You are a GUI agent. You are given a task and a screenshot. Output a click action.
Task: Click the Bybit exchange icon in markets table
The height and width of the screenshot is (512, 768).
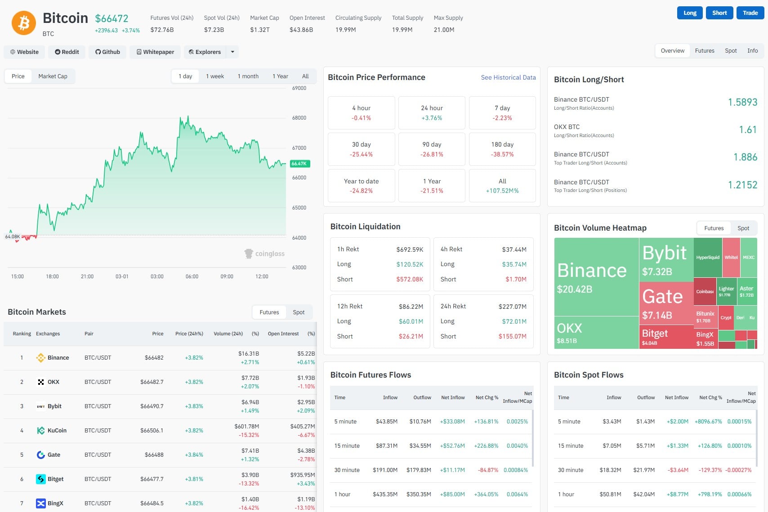[40, 406]
